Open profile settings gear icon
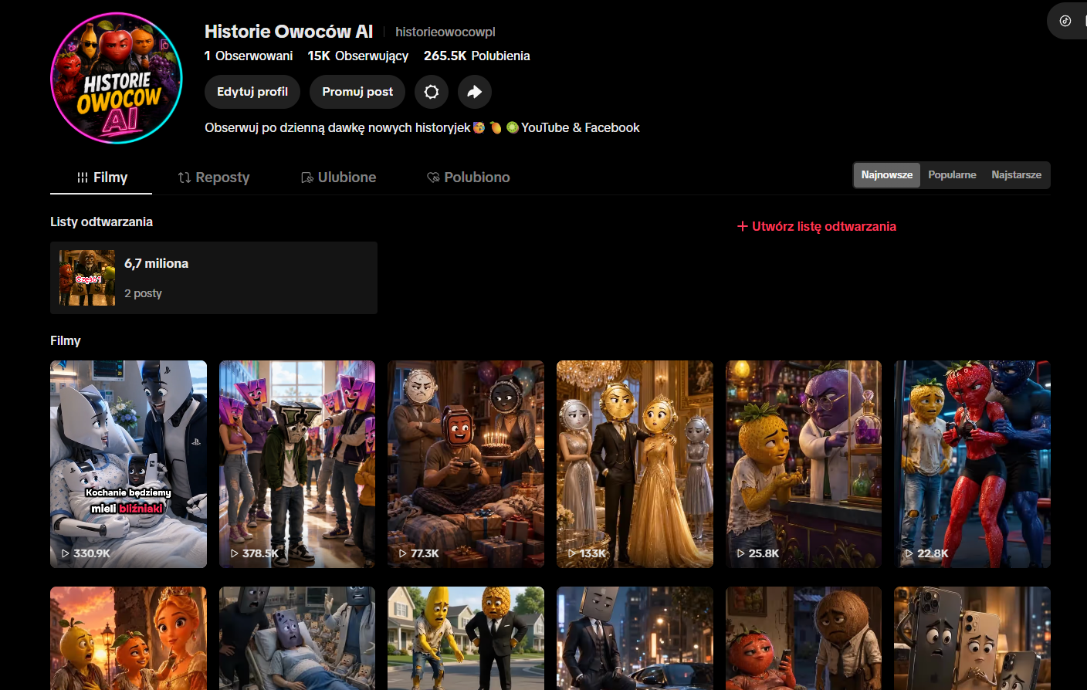This screenshot has height=690, width=1087. tap(432, 92)
